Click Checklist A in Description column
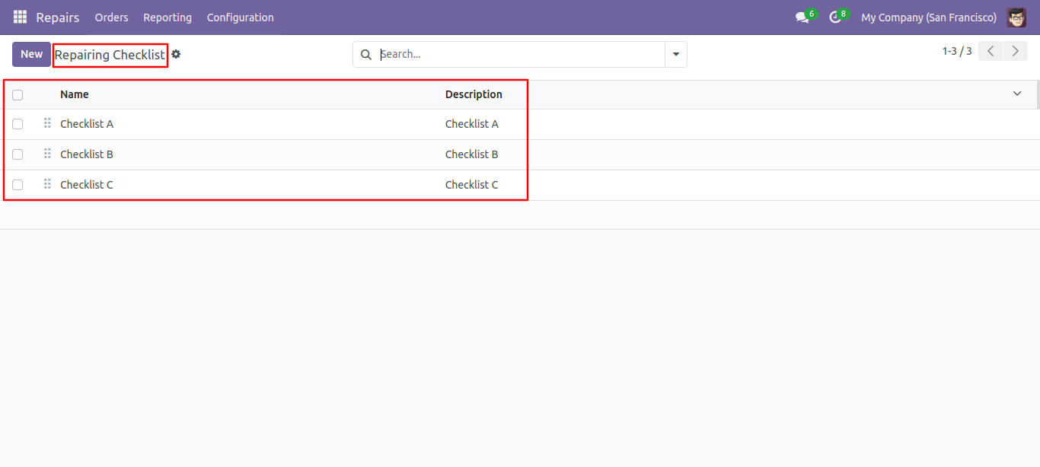The height and width of the screenshot is (467, 1040). (472, 124)
